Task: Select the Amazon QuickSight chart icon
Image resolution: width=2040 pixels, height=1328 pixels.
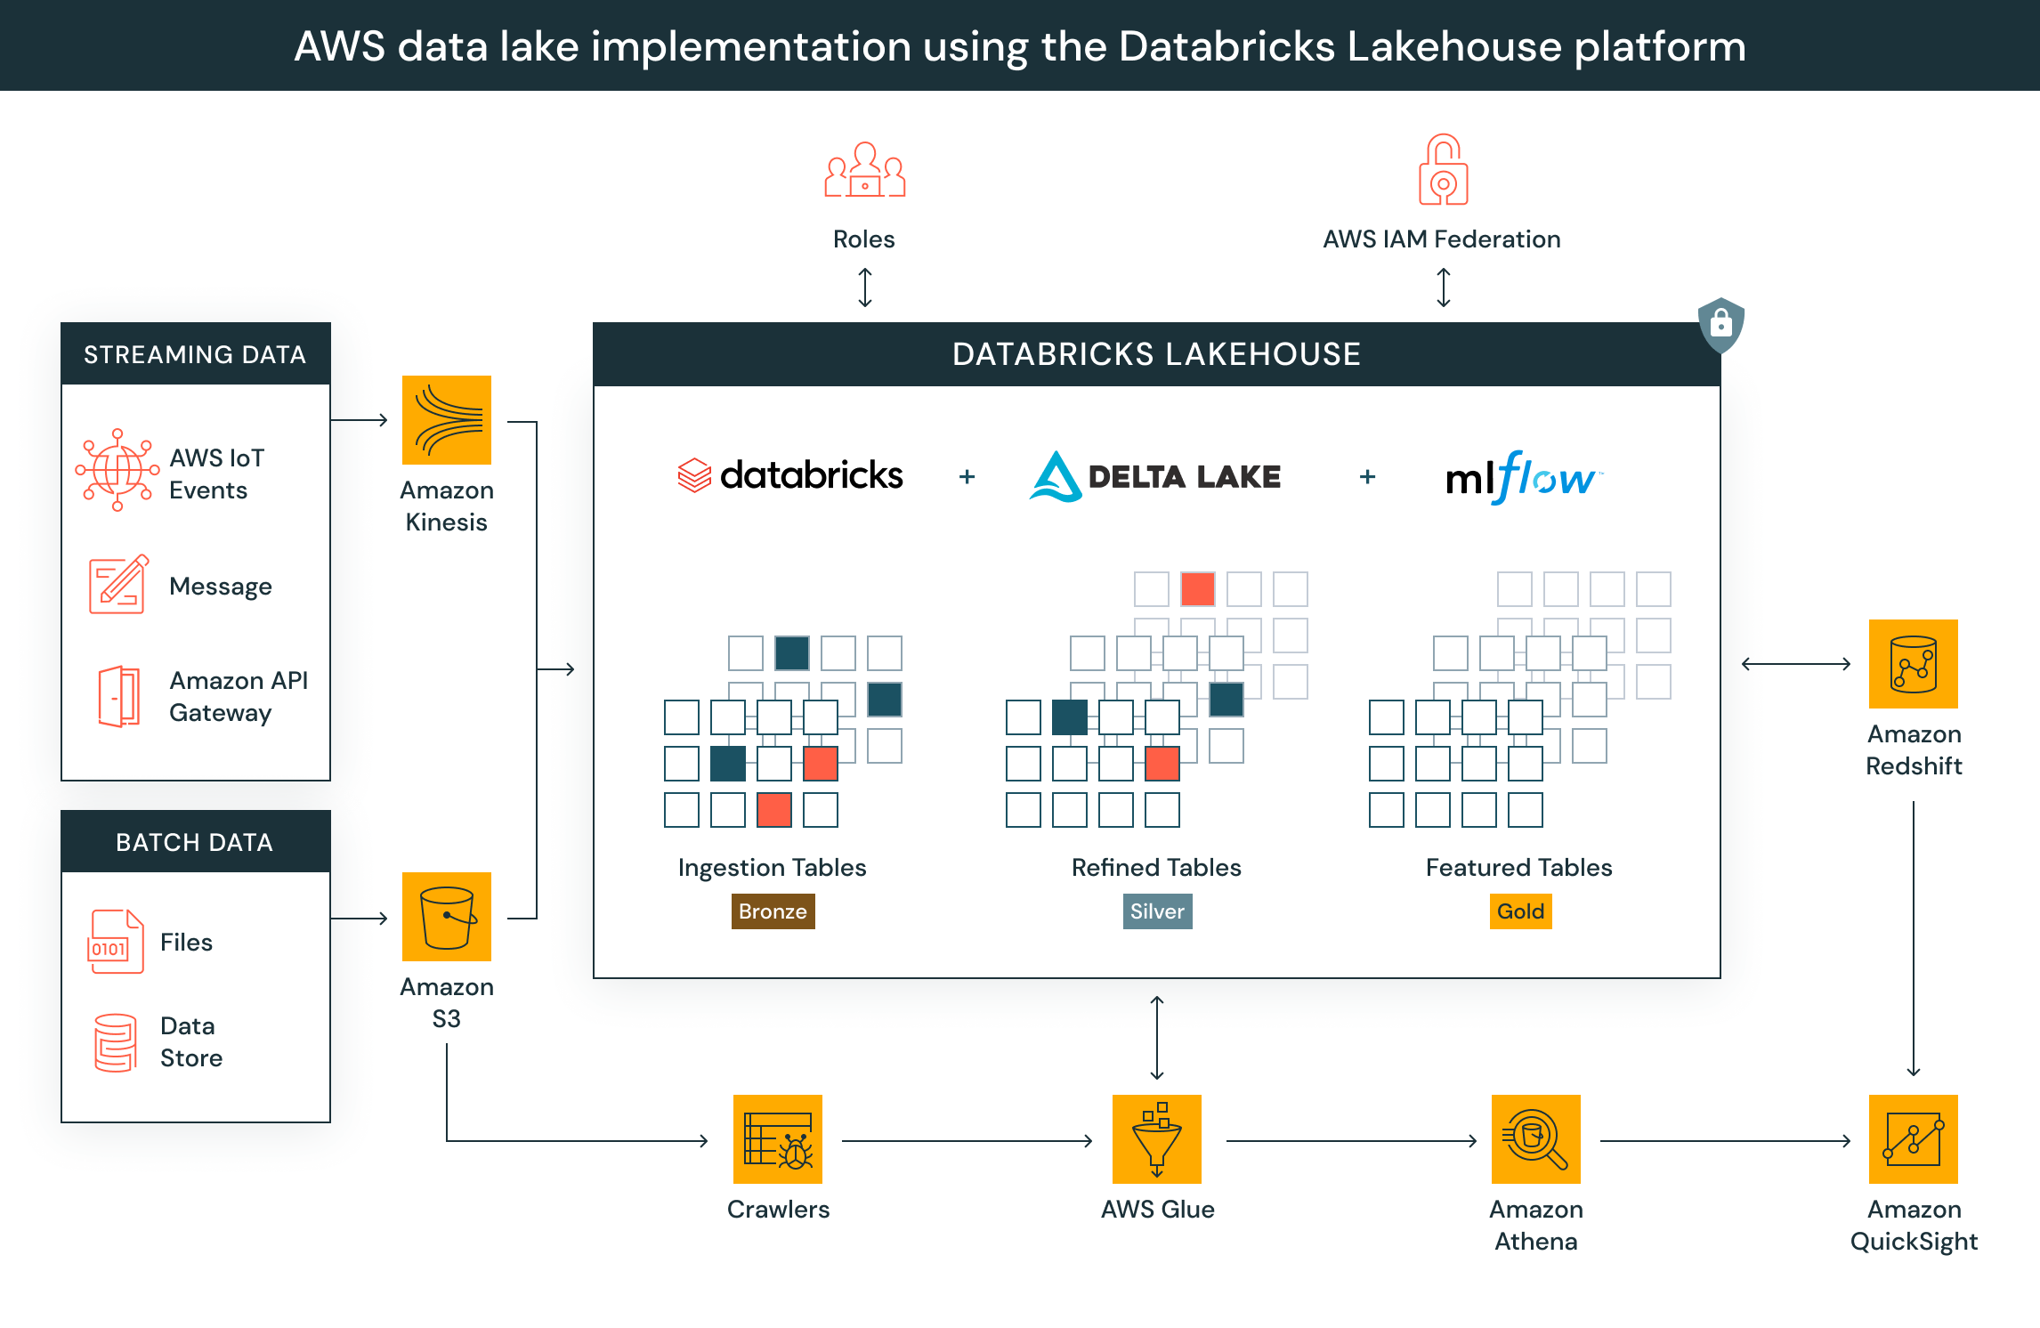Action: click(1913, 1139)
